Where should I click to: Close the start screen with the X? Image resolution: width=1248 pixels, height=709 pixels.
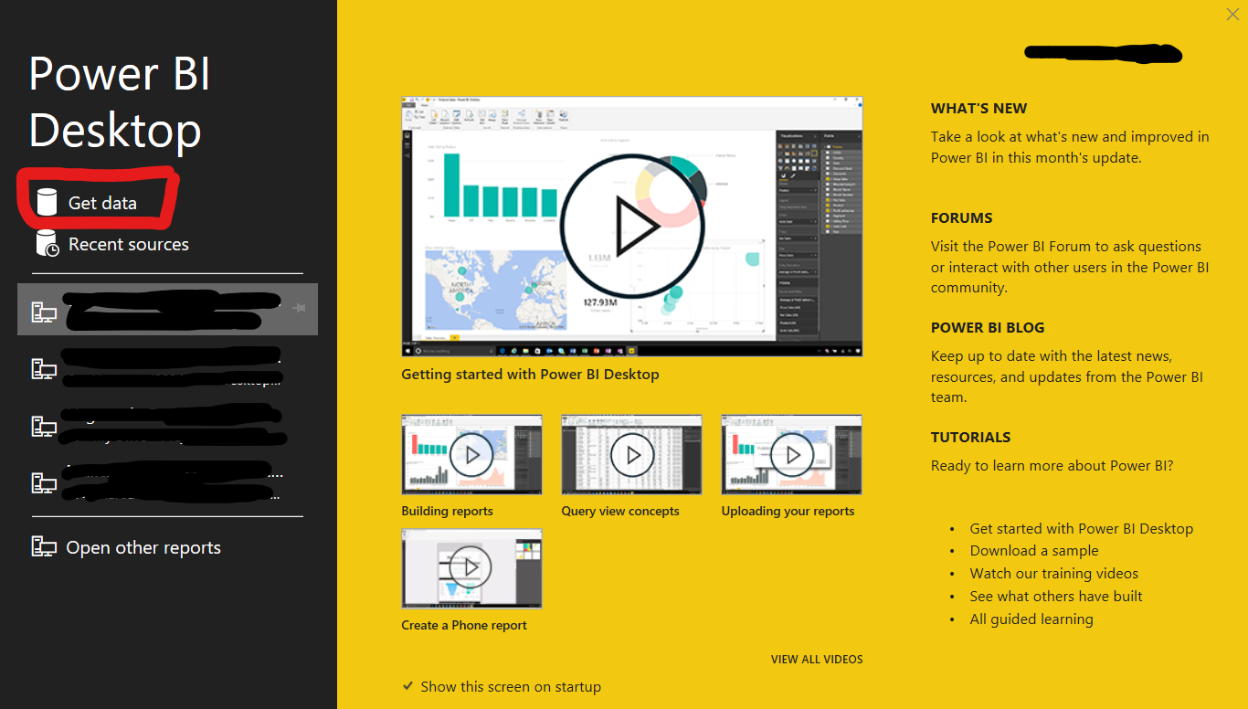pos(1232,14)
